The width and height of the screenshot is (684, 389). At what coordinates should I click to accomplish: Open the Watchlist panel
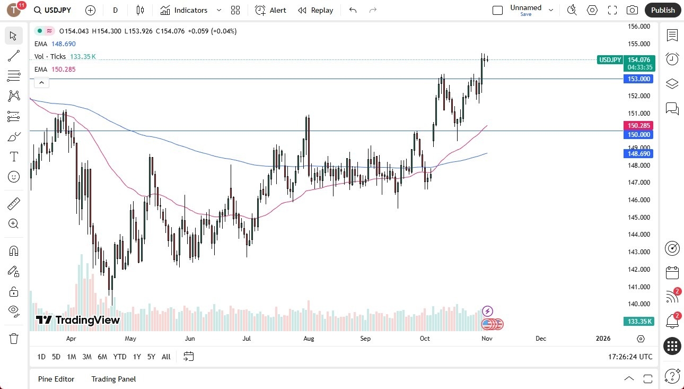(x=672, y=36)
